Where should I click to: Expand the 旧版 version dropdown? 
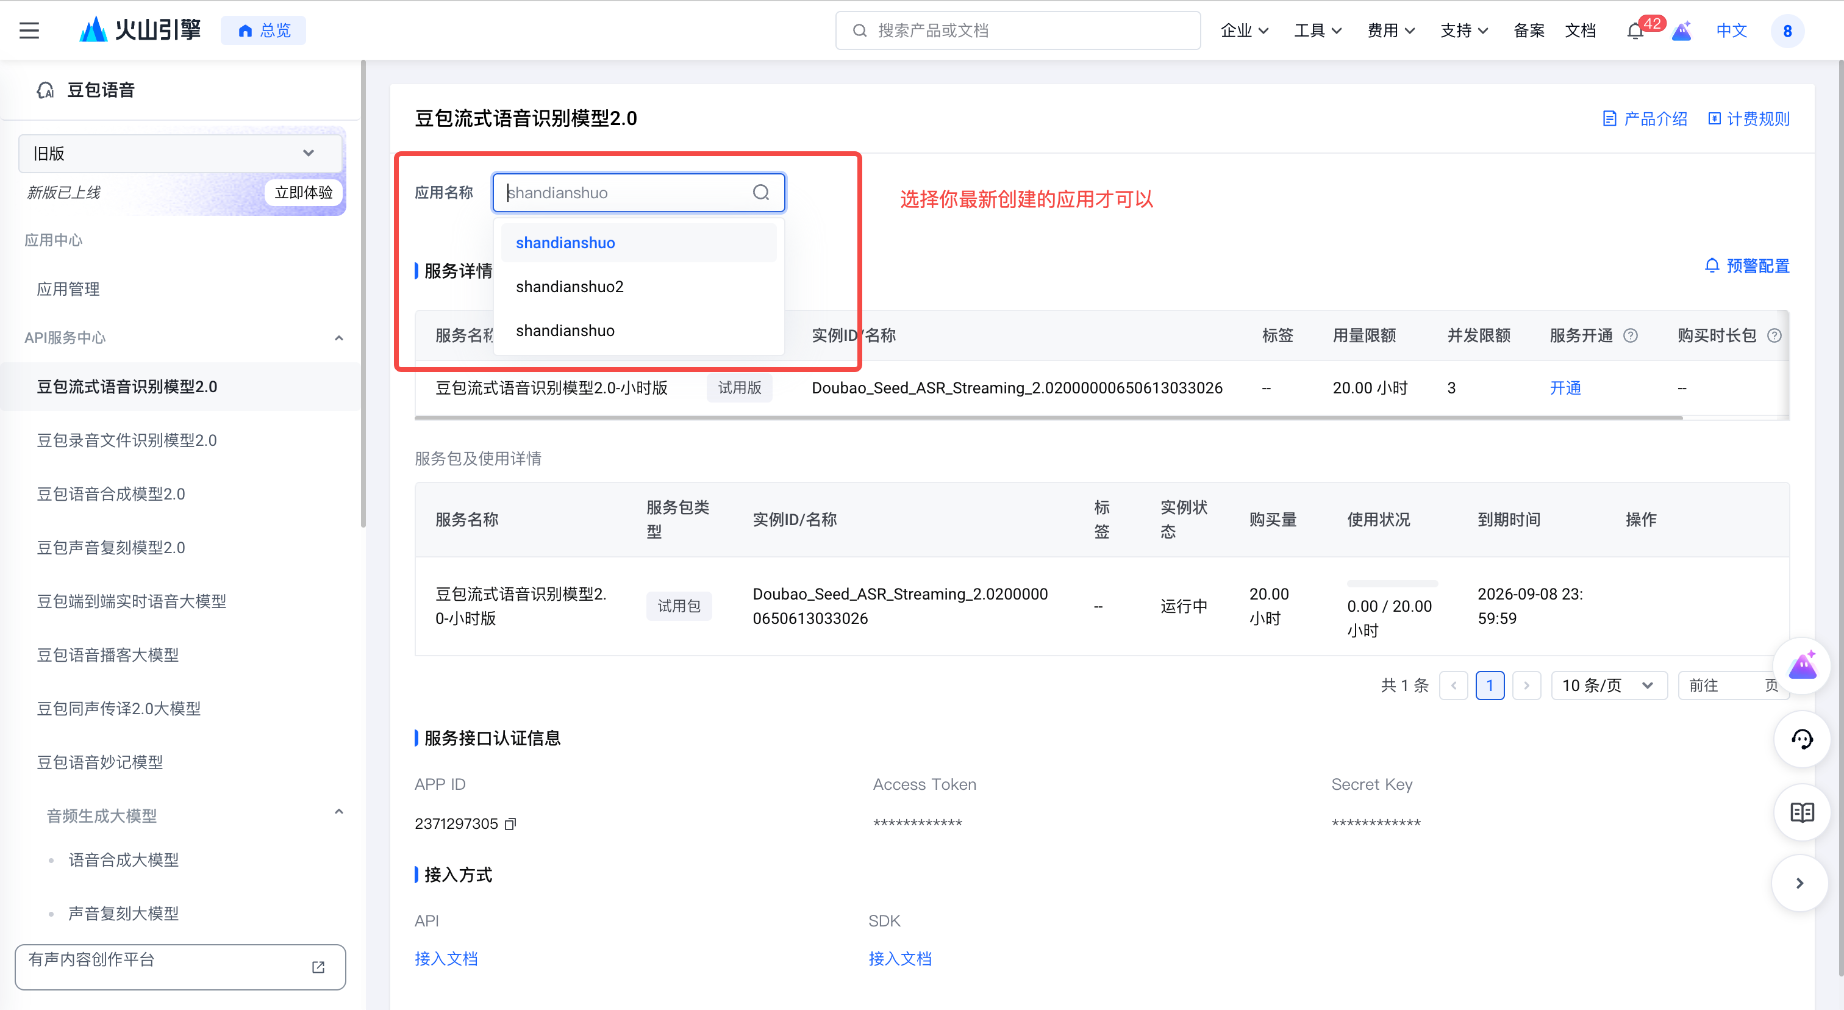(x=309, y=152)
